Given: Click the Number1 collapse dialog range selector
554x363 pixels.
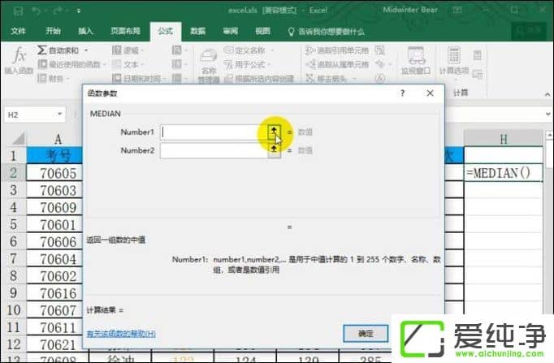Looking at the screenshot, I should point(274,132).
